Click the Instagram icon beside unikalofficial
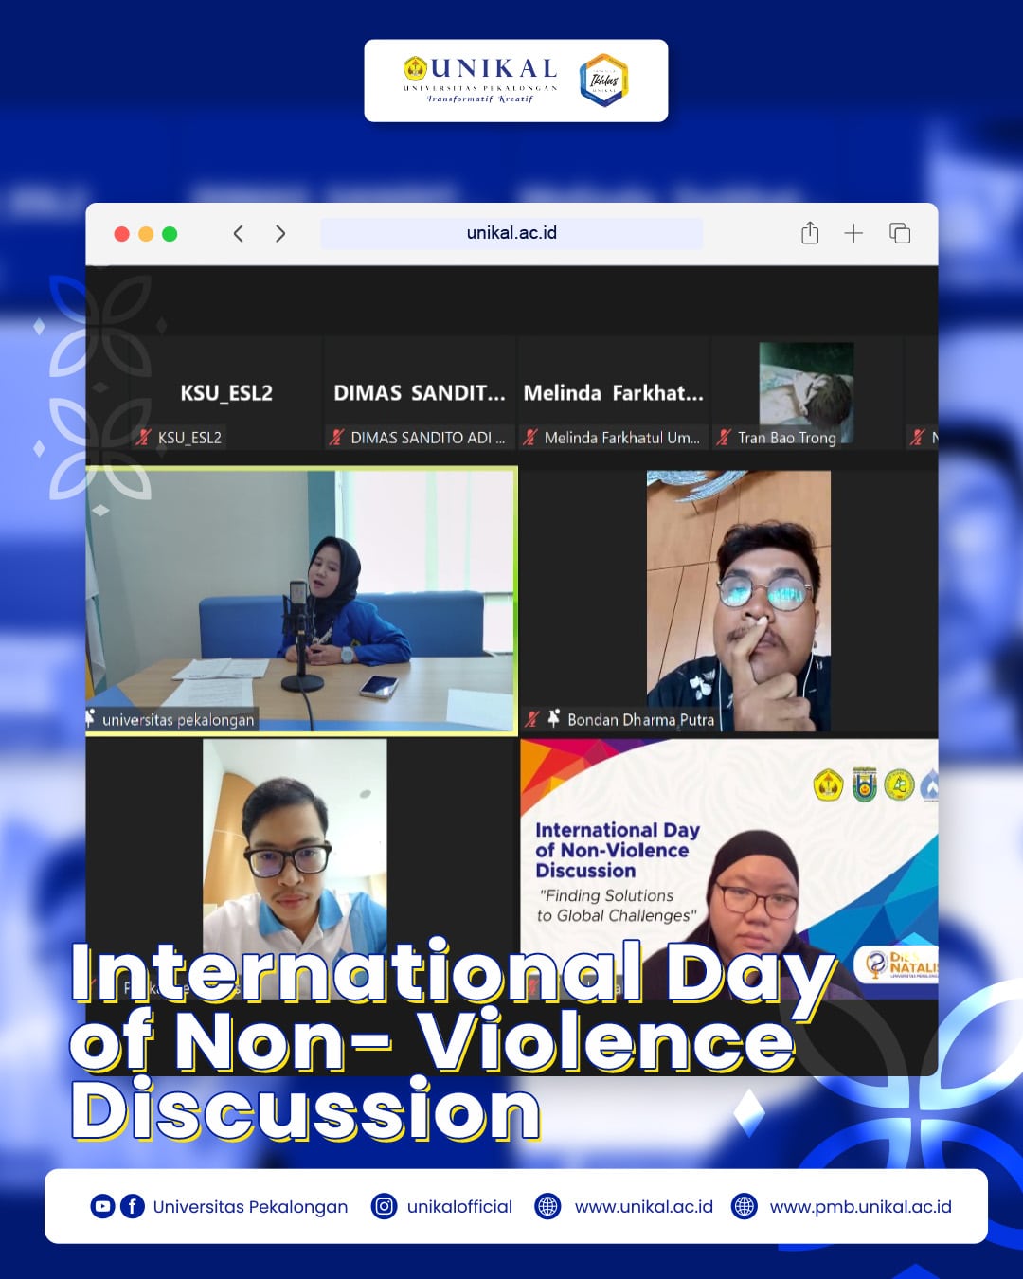 pyautogui.click(x=384, y=1206)
